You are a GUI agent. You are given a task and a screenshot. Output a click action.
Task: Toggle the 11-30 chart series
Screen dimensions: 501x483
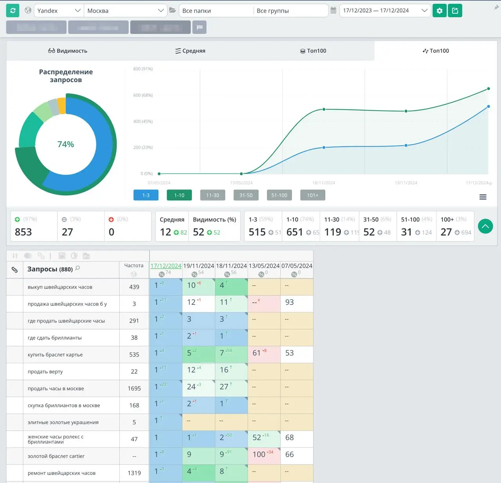[x=213, y=195]
